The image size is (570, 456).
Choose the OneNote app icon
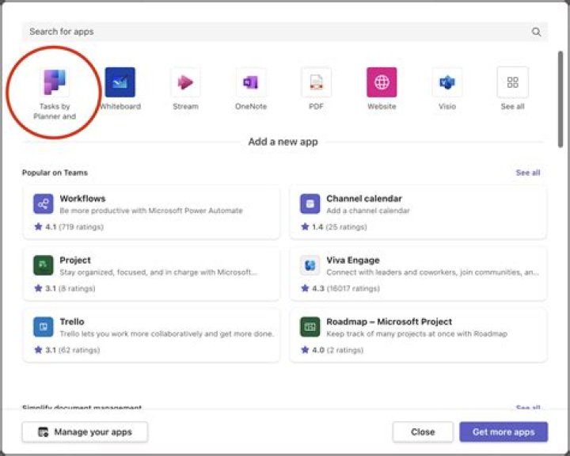tap(251, 82)
